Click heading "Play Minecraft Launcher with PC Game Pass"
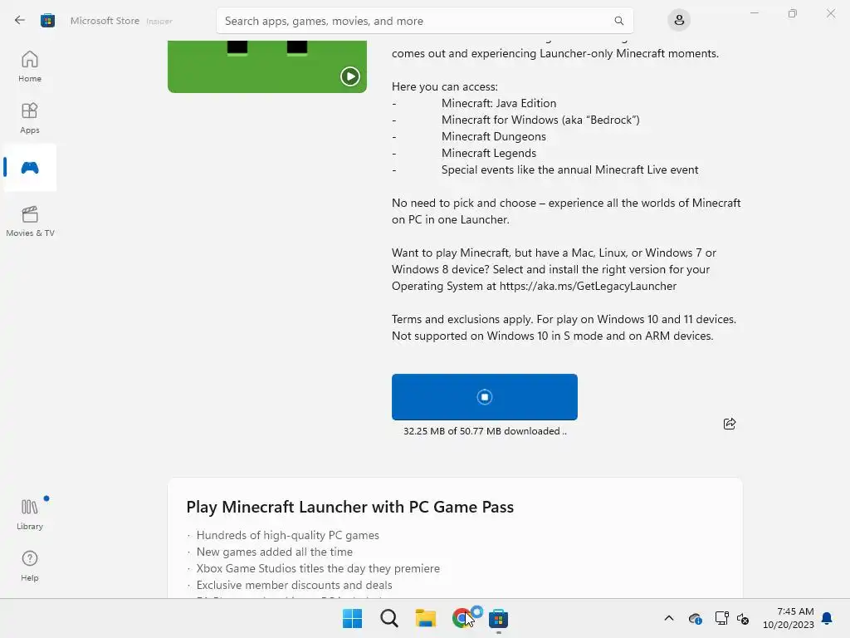The height and width of the screenshot is (638, 850). 349,507
